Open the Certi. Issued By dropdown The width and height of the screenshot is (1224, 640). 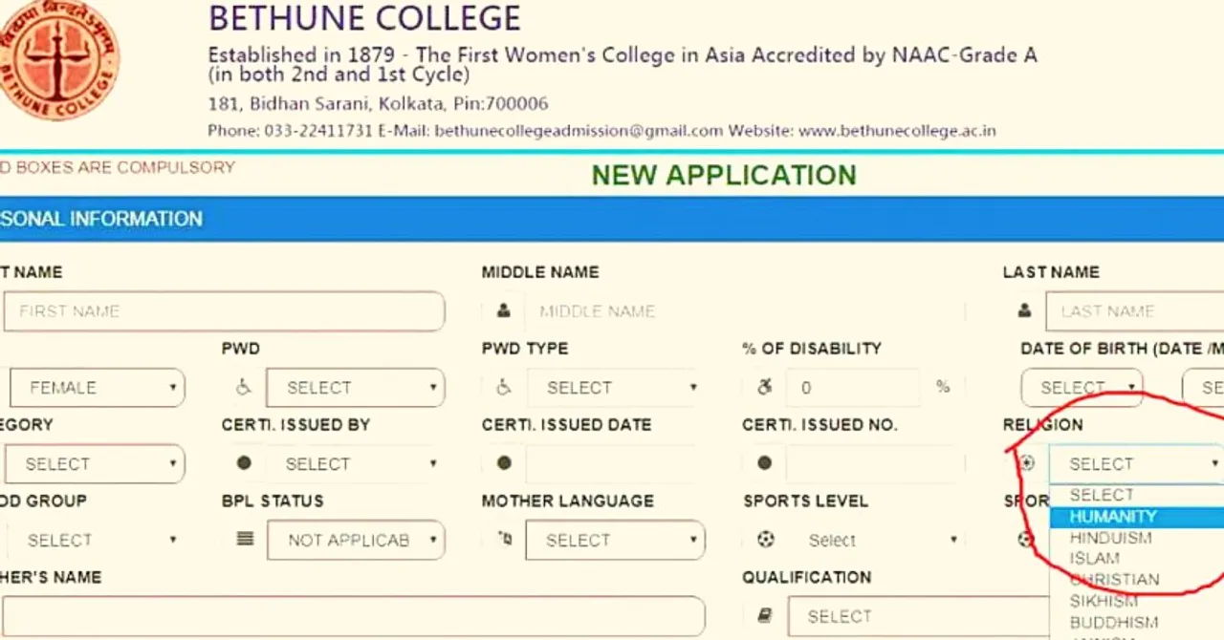[355, 463]
